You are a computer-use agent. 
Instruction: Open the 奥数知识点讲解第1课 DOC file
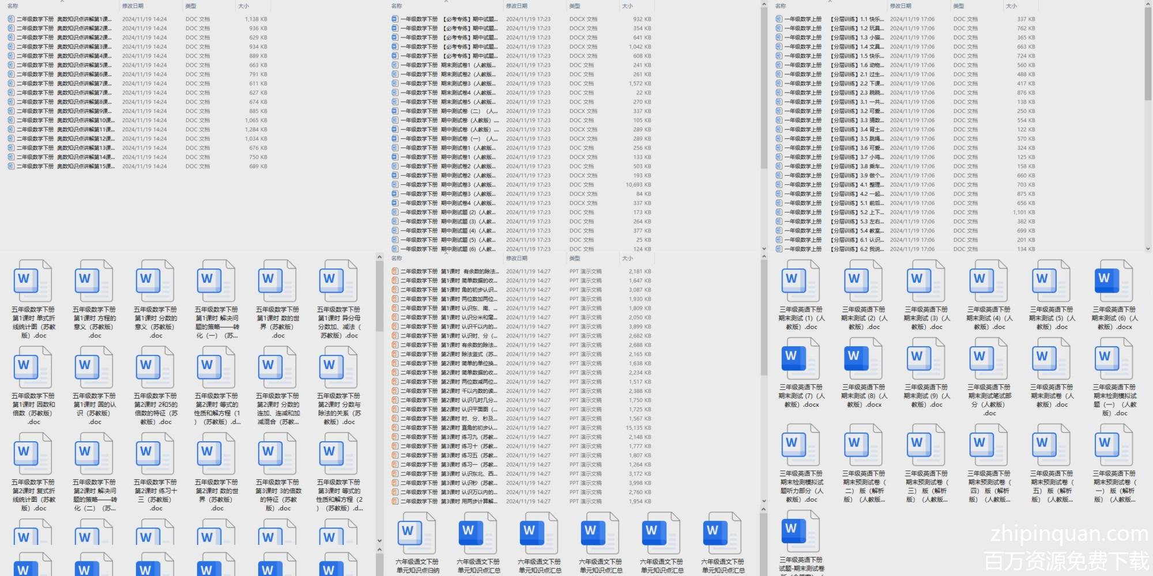pyautogui.click(x=63, y=19)
